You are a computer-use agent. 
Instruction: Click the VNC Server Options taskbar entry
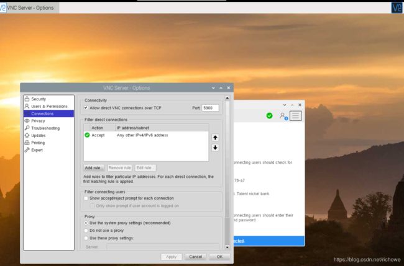pyautogui.click(x=30, y=7)
